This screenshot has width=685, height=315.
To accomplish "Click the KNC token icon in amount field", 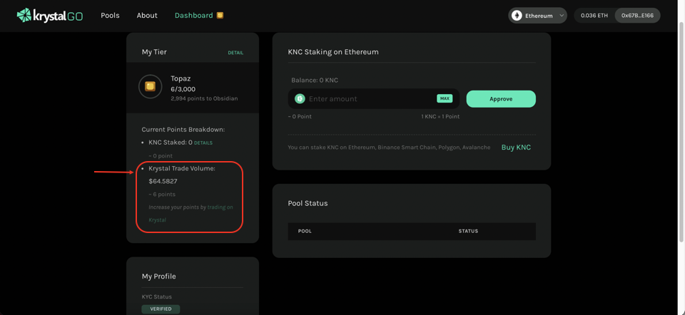I will coord(300,99).
